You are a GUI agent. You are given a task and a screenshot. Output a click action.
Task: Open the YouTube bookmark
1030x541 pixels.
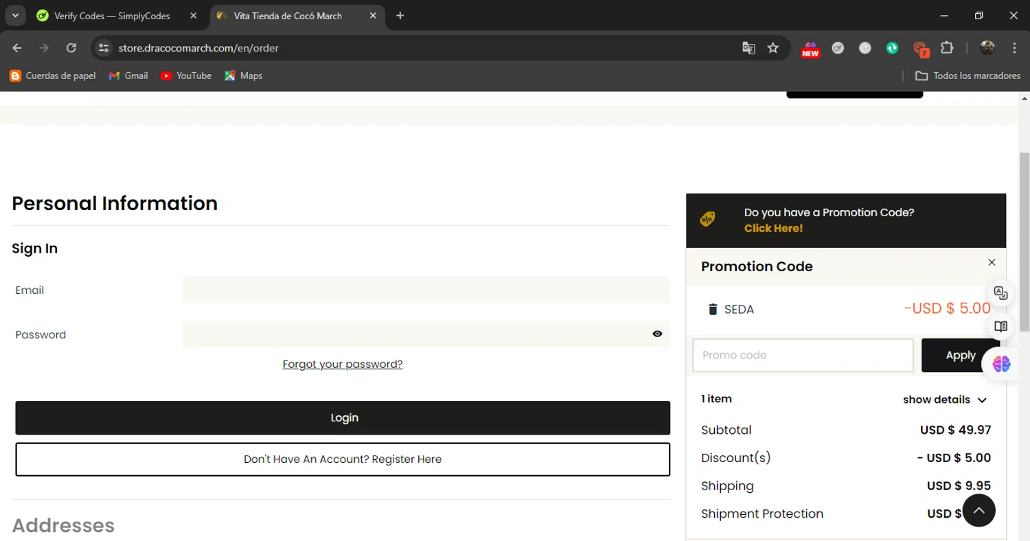186,76
